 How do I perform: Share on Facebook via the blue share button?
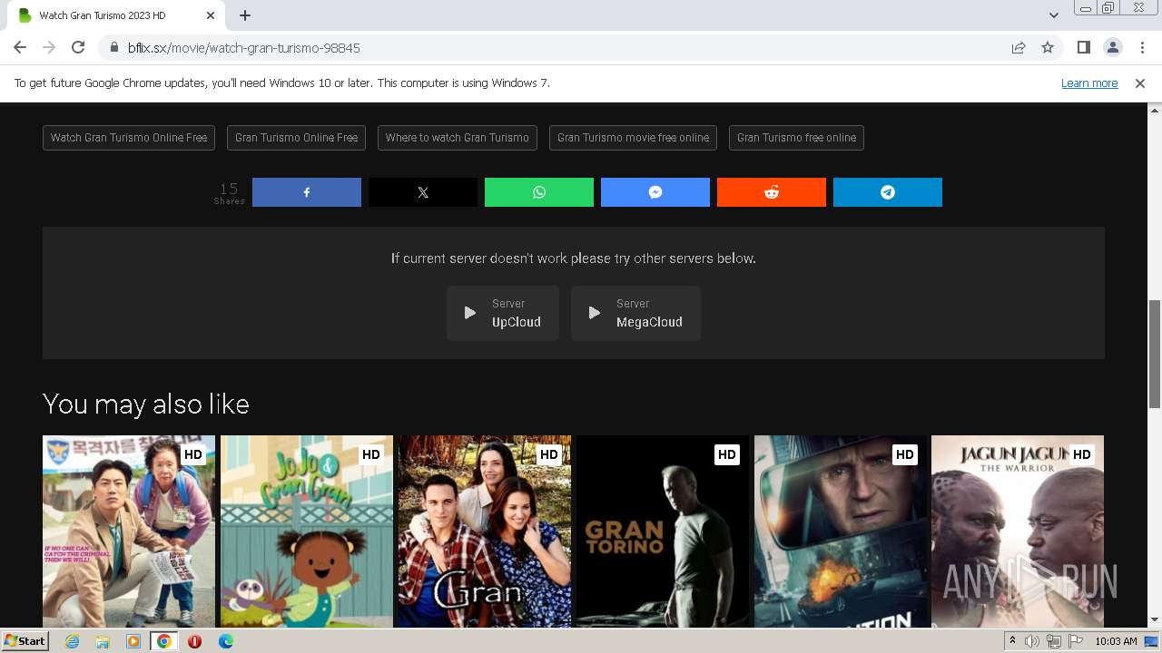(307, 192)
